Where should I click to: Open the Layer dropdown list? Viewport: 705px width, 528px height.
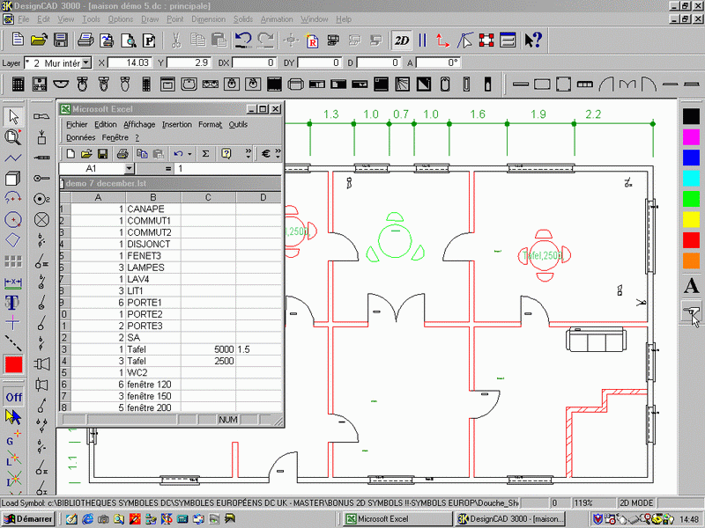point(86,62)
